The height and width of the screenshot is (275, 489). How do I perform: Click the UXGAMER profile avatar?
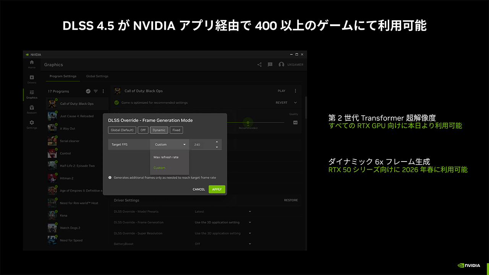282,65
